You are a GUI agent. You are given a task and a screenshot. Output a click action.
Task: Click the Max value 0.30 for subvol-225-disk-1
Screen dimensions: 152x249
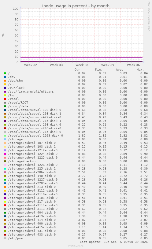click(144, 169)
